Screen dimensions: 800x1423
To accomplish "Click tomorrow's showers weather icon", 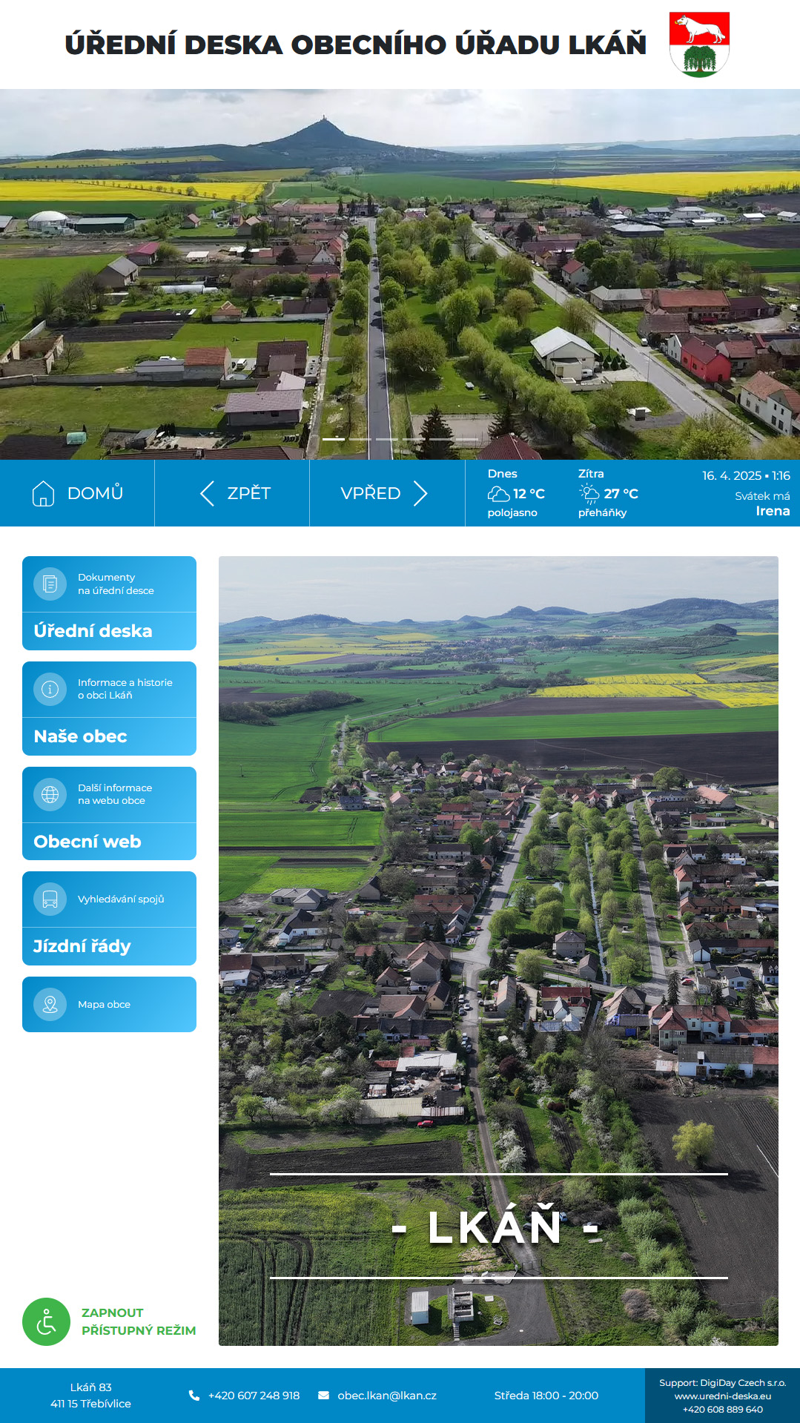I will tap(589, 494).
